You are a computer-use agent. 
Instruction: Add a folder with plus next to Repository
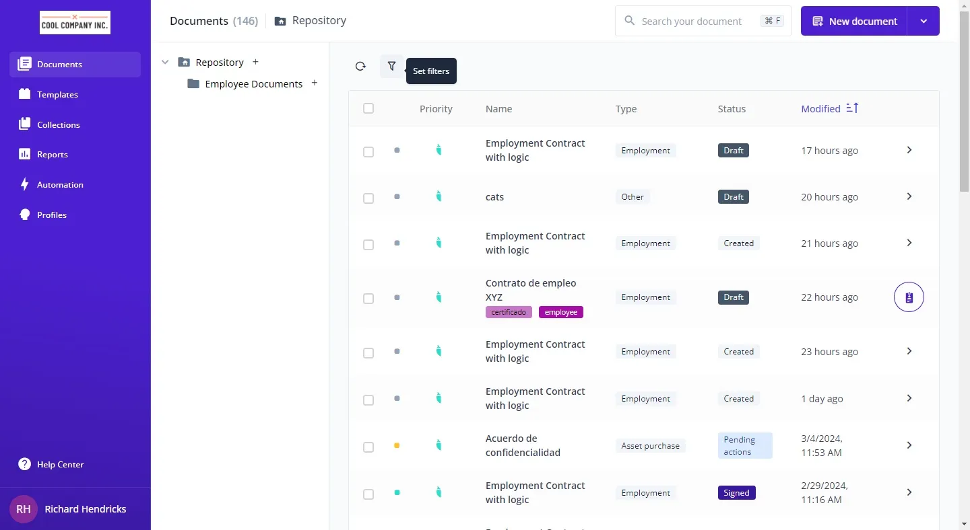click(255, 62)
